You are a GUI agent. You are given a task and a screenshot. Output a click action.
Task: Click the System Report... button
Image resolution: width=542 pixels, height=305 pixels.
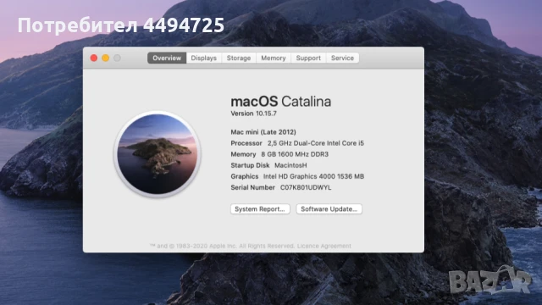(260, 209)
